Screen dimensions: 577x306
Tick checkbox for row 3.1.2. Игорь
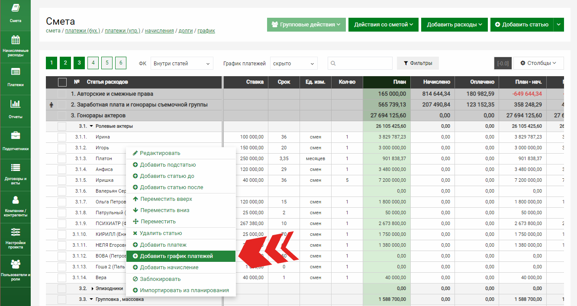pos(62,148)
